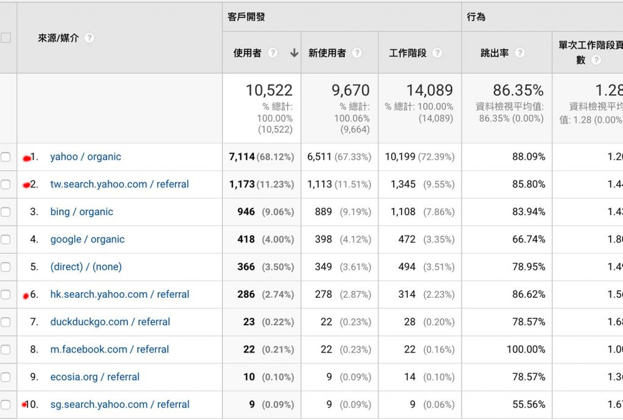Click users value 418 in google row
Screen dimensions: 623x420
(246, 239)
